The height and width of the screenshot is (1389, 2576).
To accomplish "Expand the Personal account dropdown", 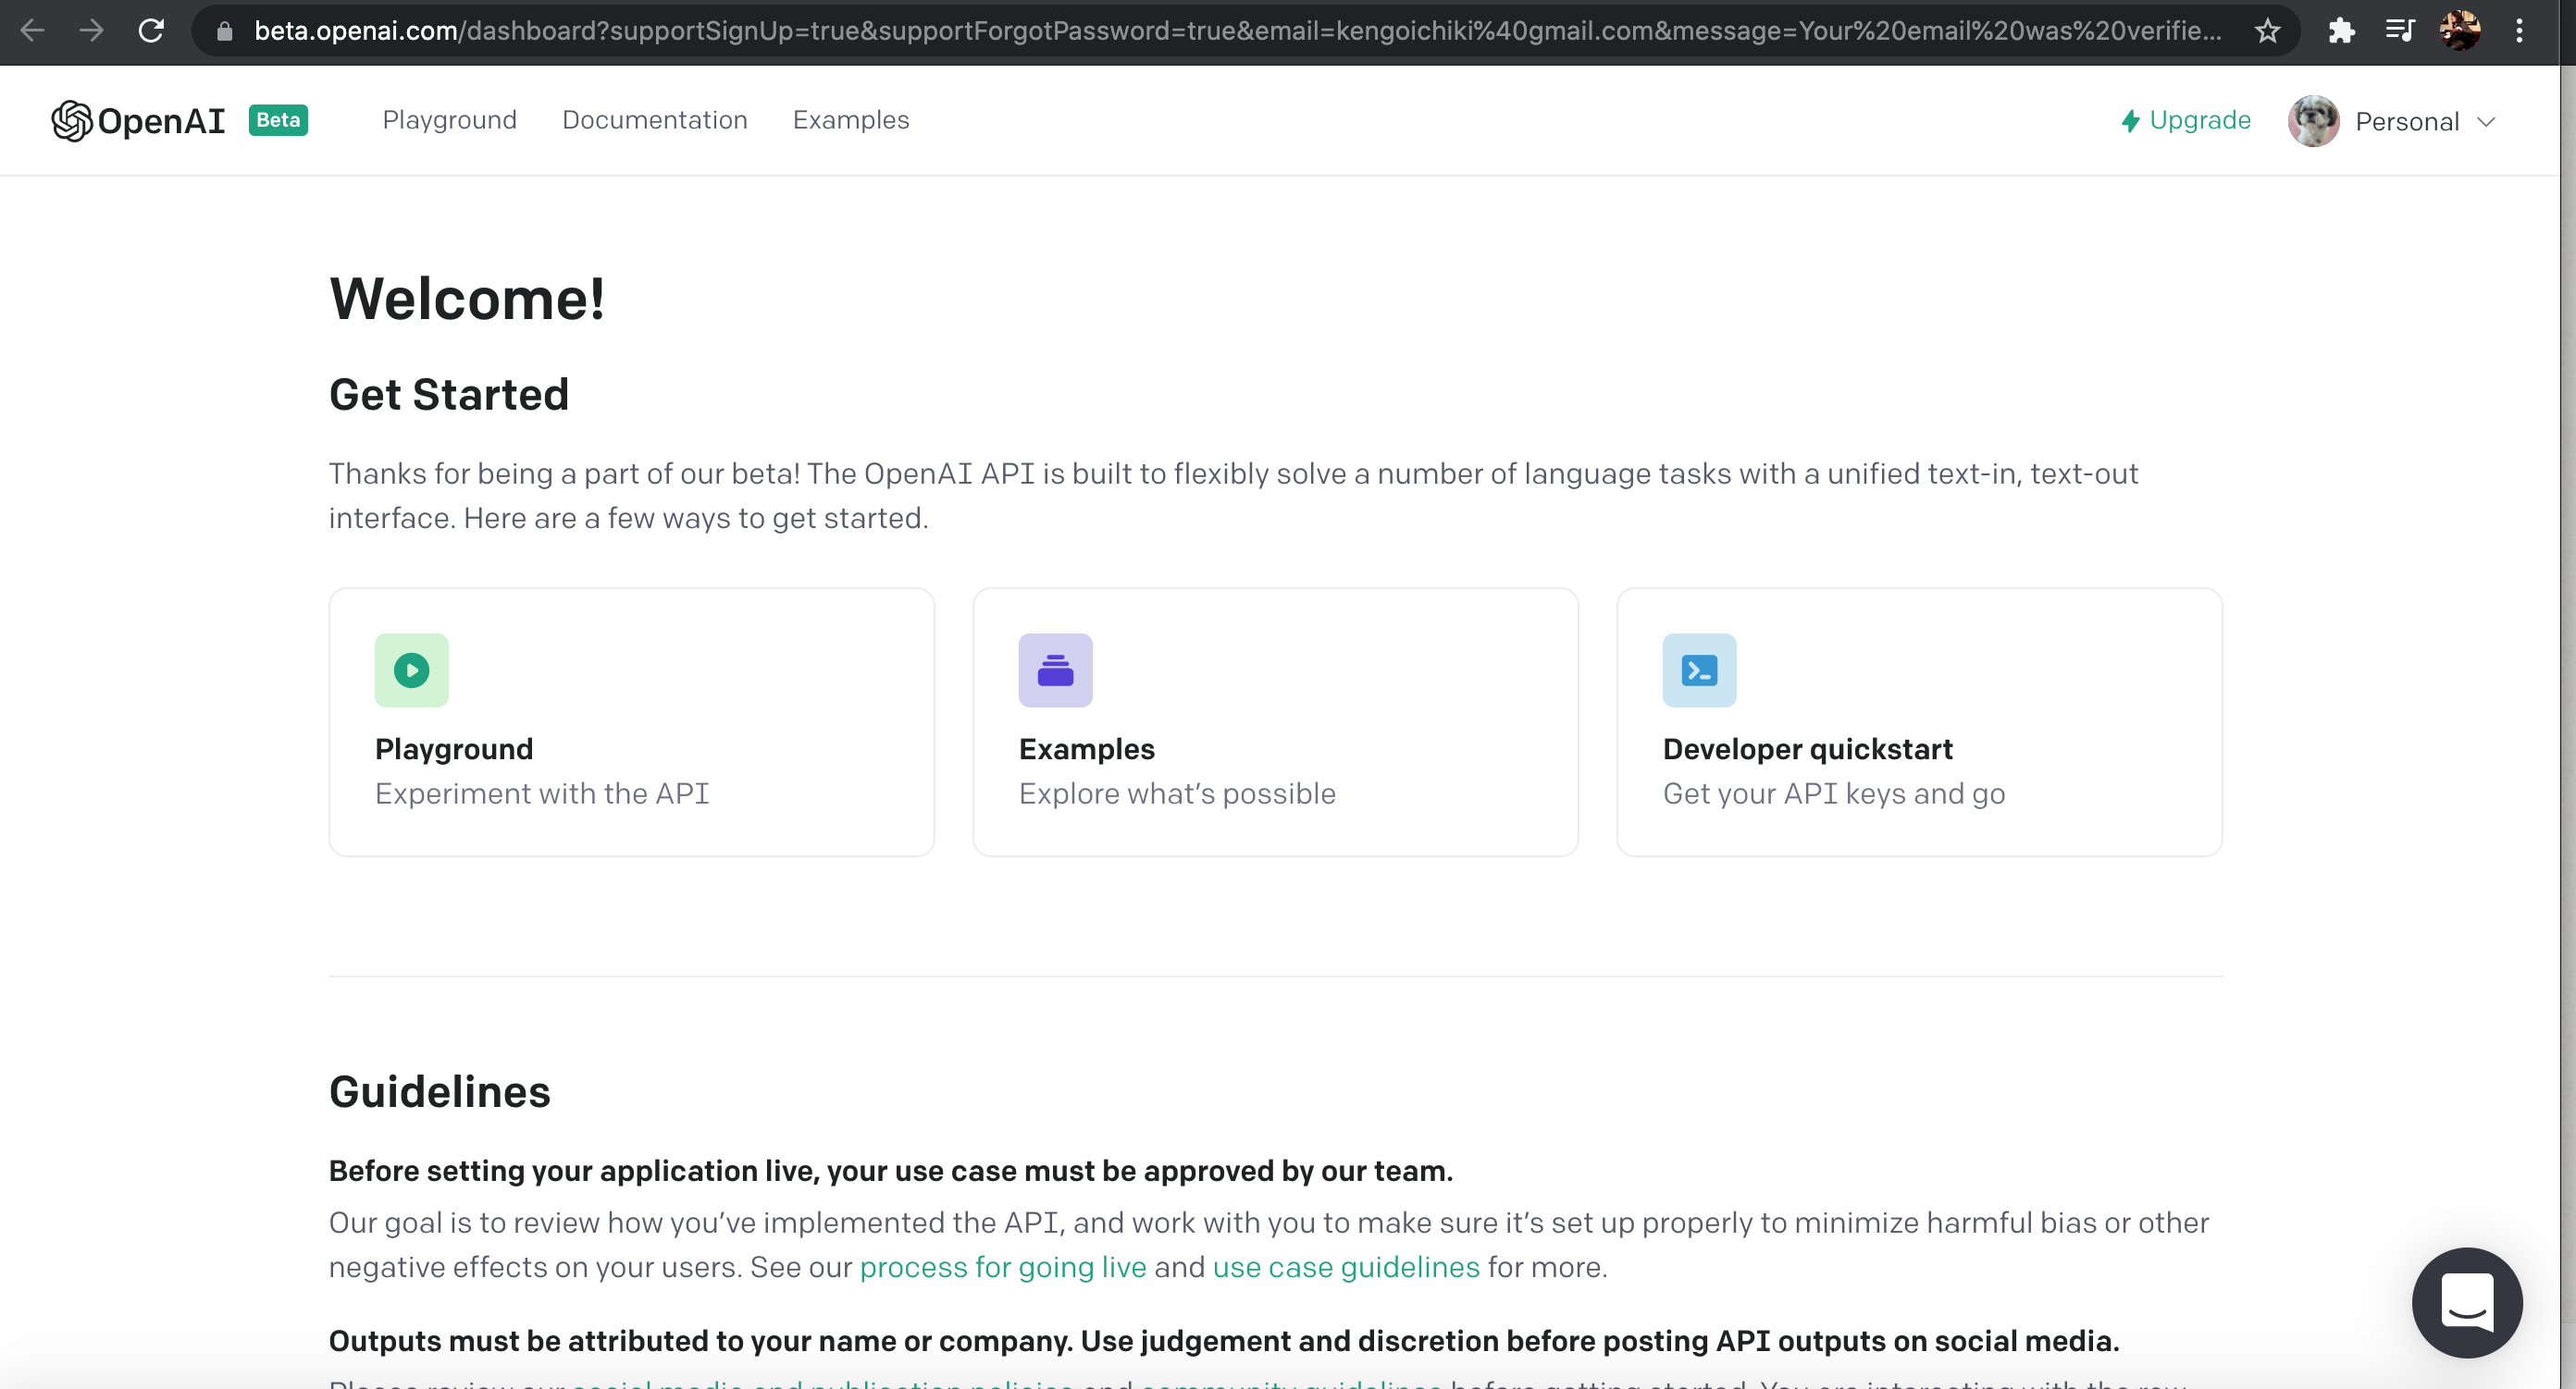I will pyautogui.click(x=2393, y=121).
